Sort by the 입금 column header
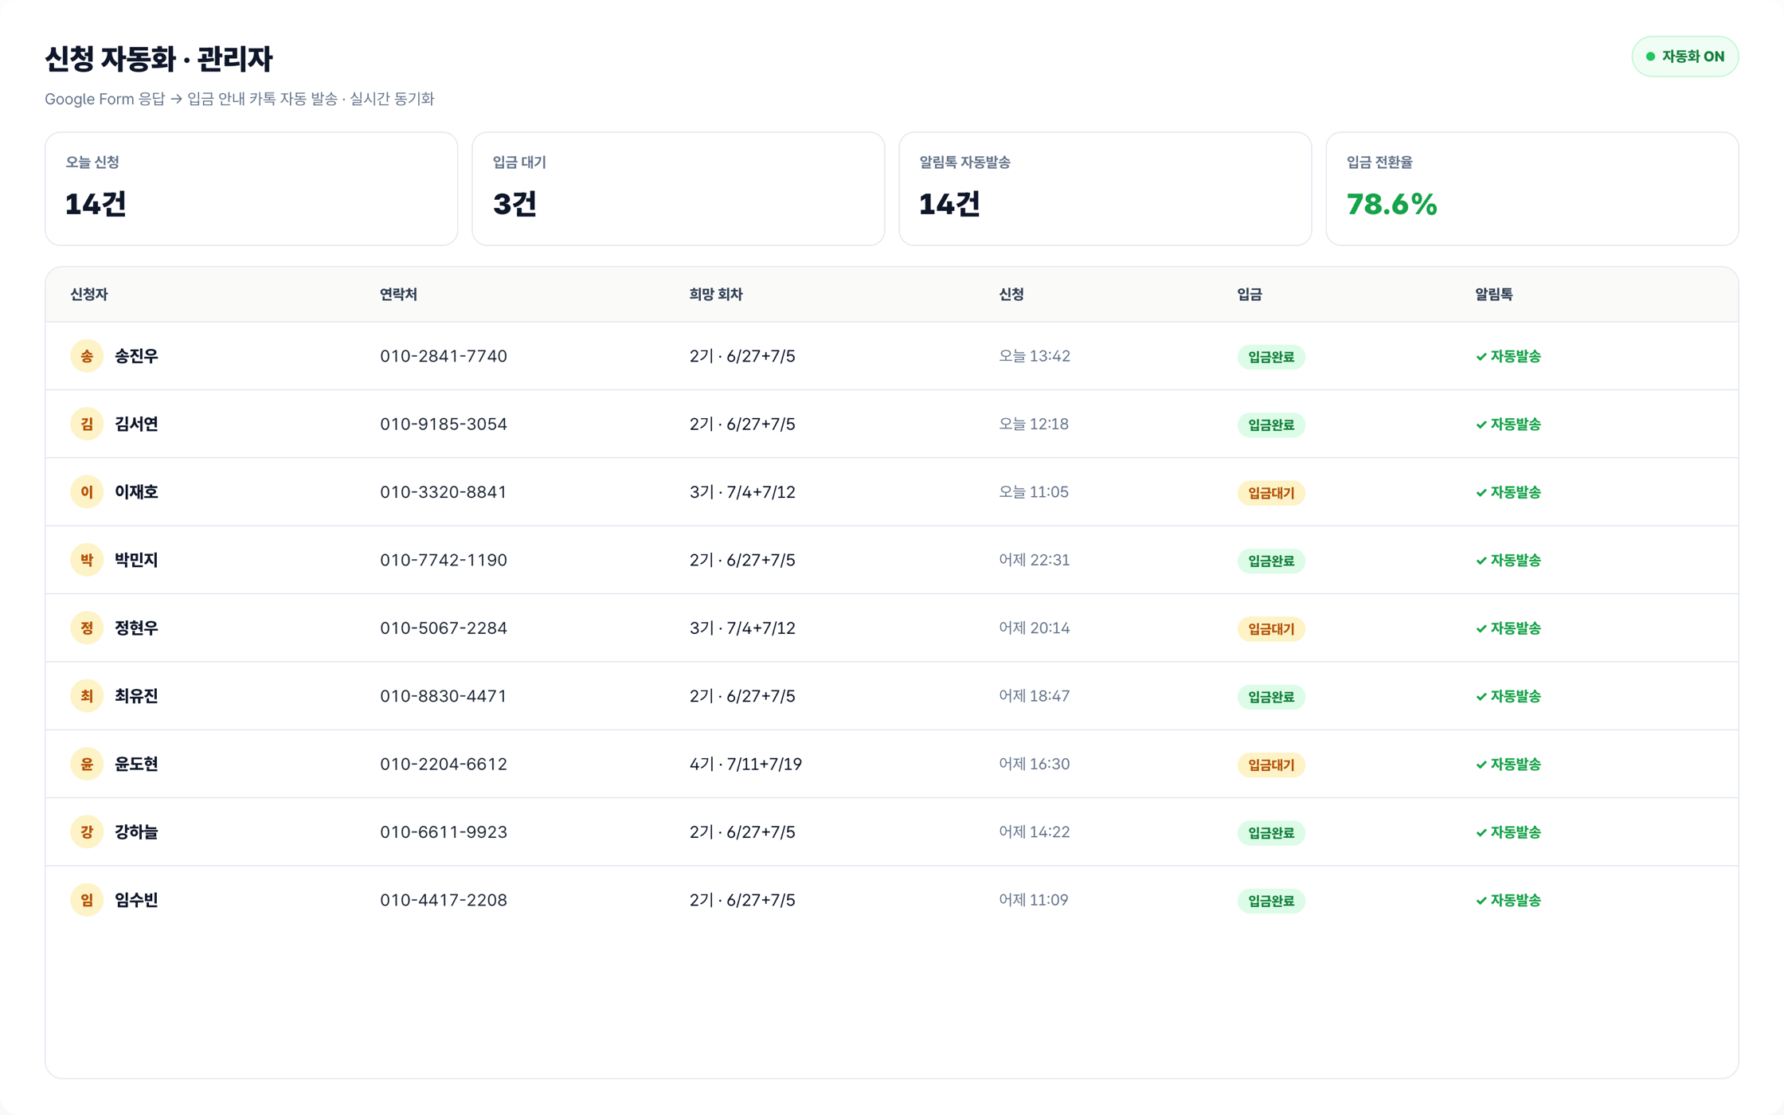Viewport: 1784px width, 1115px height. coord(1250,294)
